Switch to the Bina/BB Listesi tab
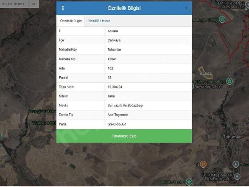 [x=98, y=21]
